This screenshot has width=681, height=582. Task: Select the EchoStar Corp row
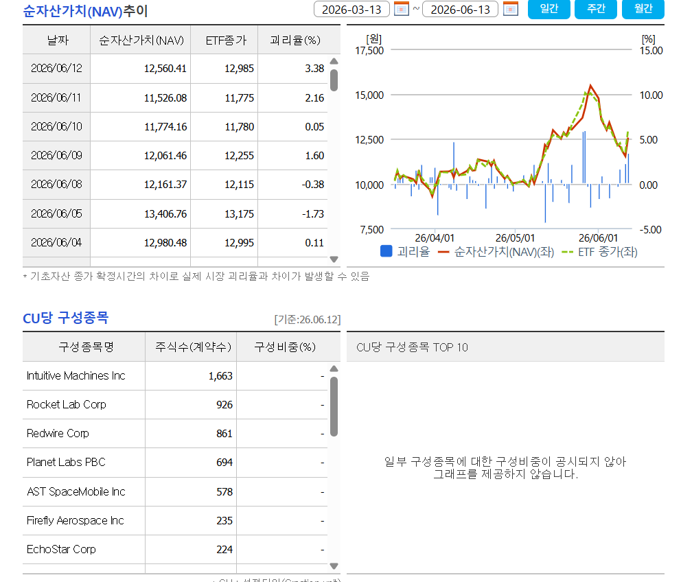pos(175,550)
